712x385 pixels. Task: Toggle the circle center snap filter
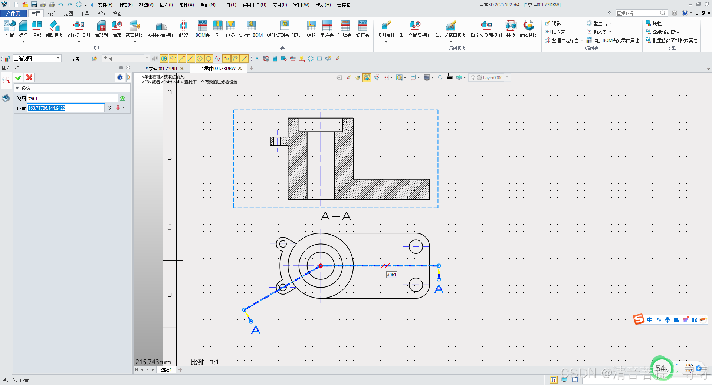200,59
